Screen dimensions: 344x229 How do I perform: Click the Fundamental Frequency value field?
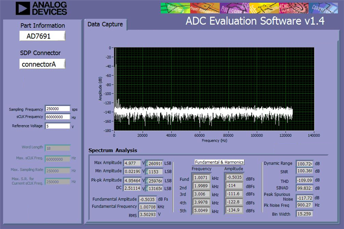(x=147, y=207)
